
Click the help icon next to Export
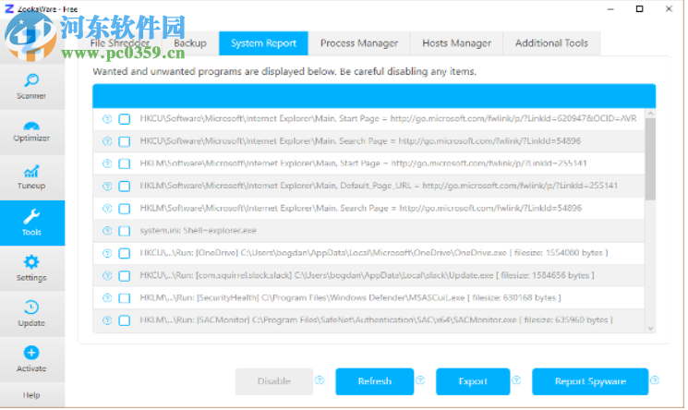516,380
